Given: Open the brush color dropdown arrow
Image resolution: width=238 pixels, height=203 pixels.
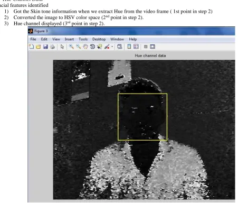Looking at the screenshot, I should point(112,47).
